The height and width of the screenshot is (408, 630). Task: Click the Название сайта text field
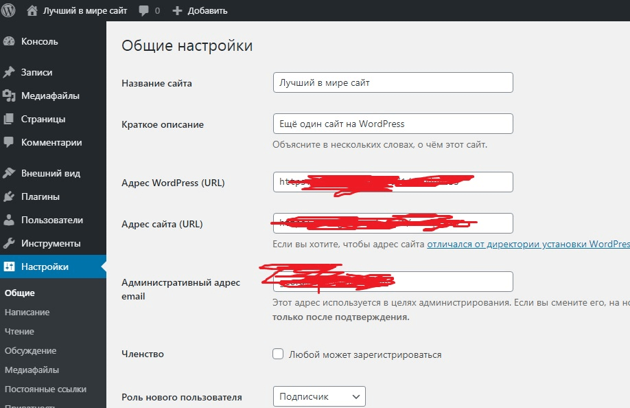393,82
